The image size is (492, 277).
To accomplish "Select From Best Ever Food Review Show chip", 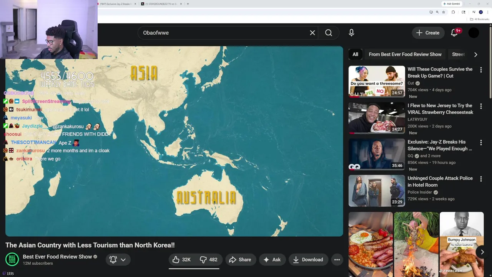I will [405, 54].
